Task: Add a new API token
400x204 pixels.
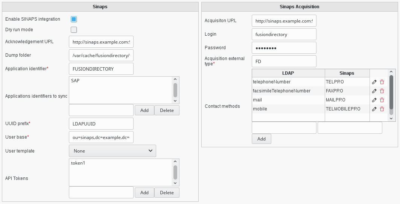Action: (x=144, y=192)
